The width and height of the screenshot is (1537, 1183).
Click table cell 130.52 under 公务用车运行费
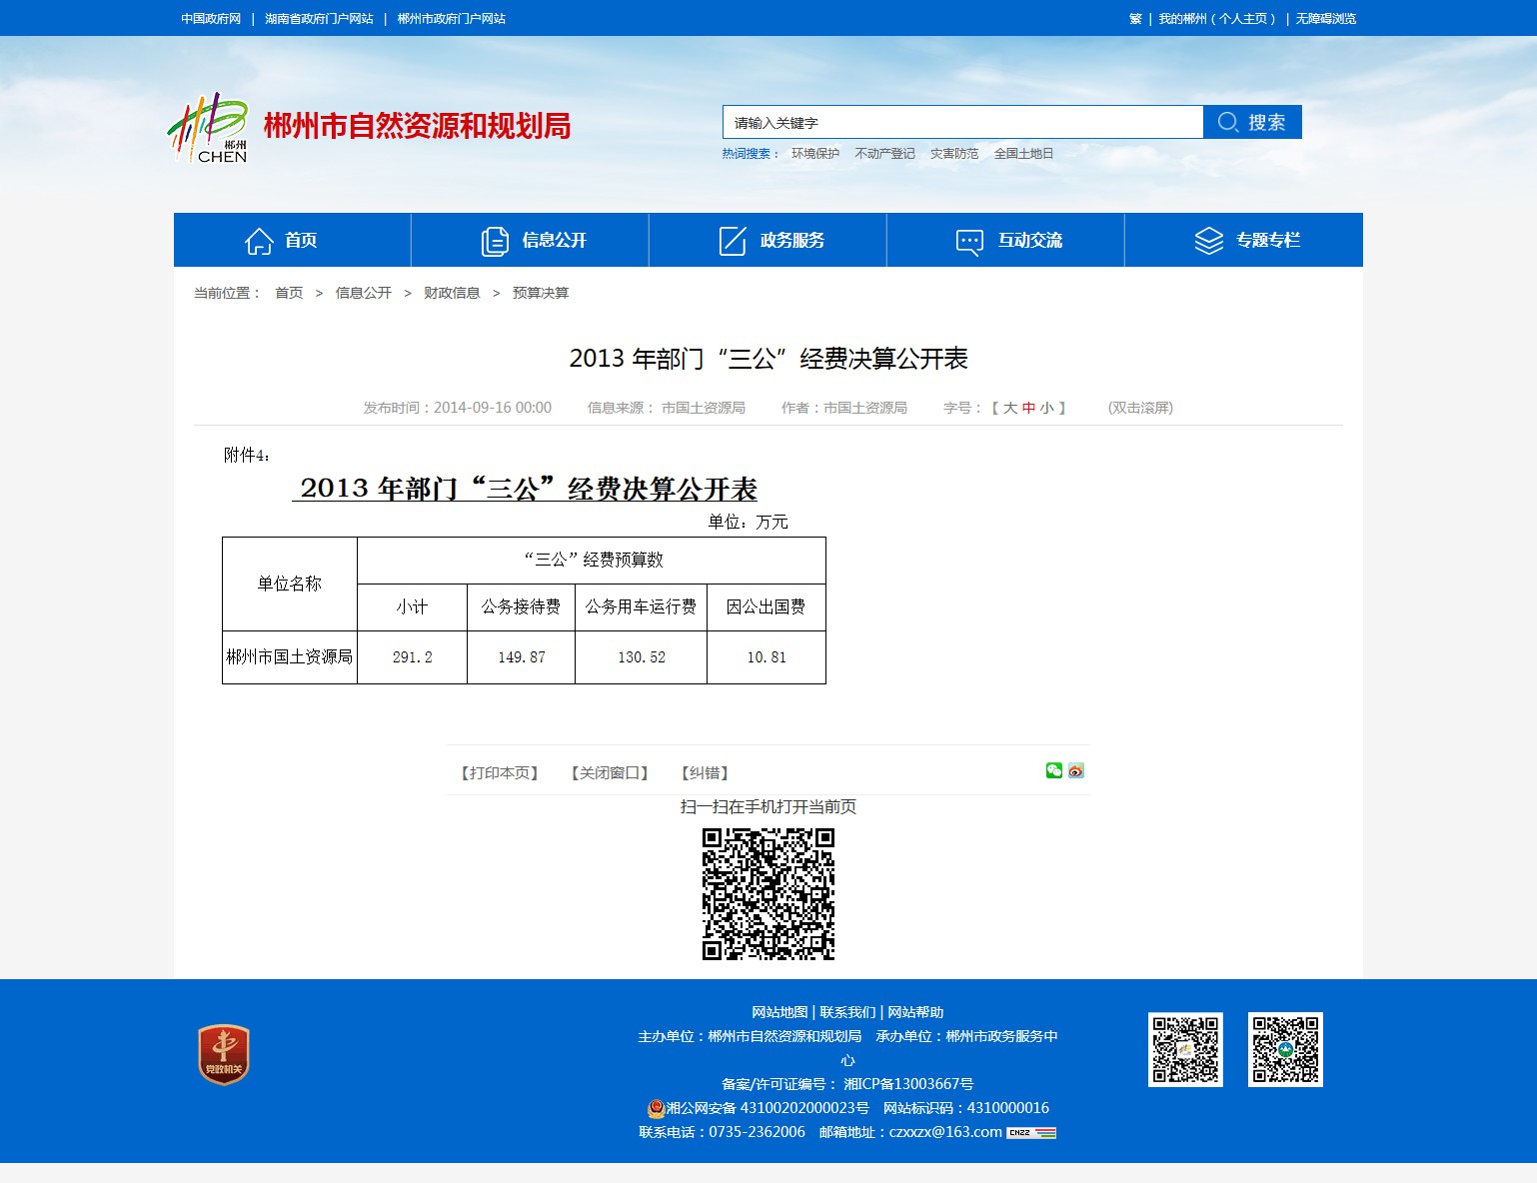(x=642, y=657)
